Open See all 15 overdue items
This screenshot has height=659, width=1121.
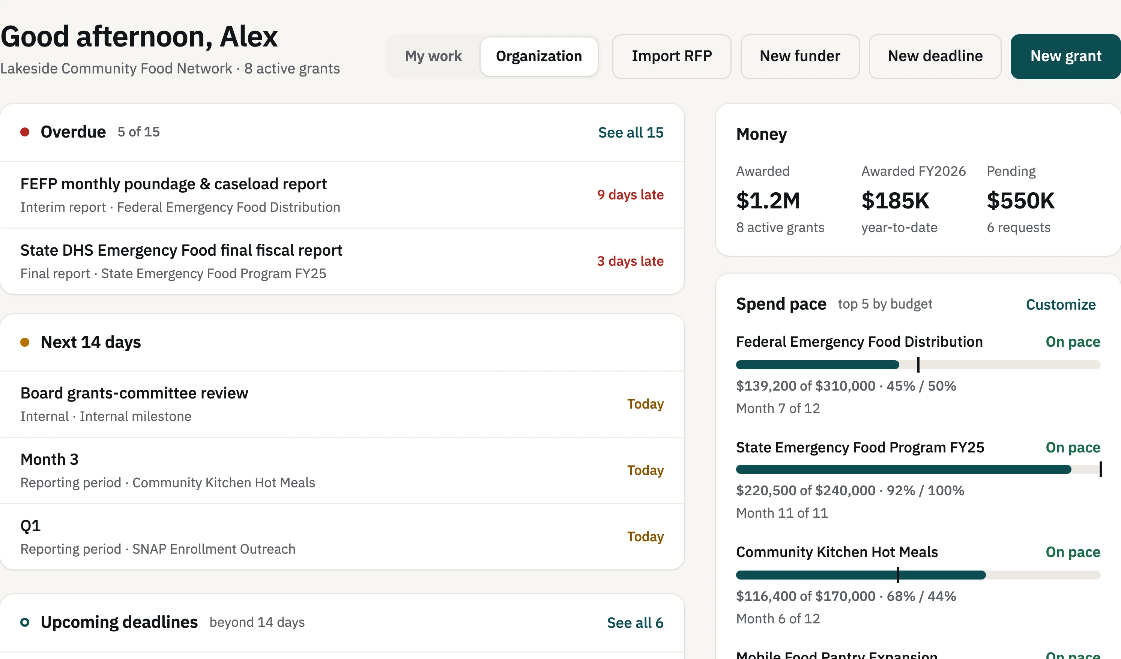point(630,132)
